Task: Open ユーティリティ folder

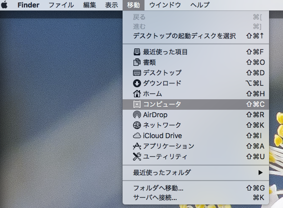Action: tap(196, 157)
